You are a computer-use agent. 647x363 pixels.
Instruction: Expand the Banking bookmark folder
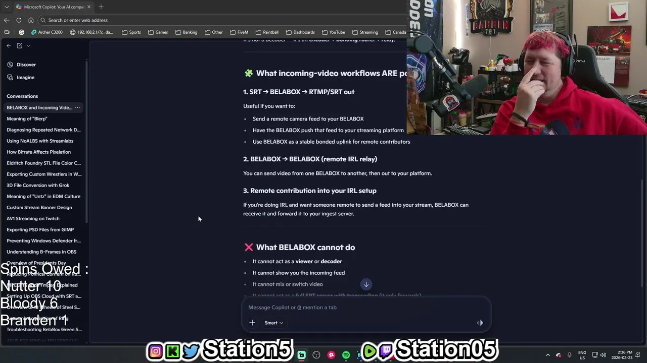[186, 32]
